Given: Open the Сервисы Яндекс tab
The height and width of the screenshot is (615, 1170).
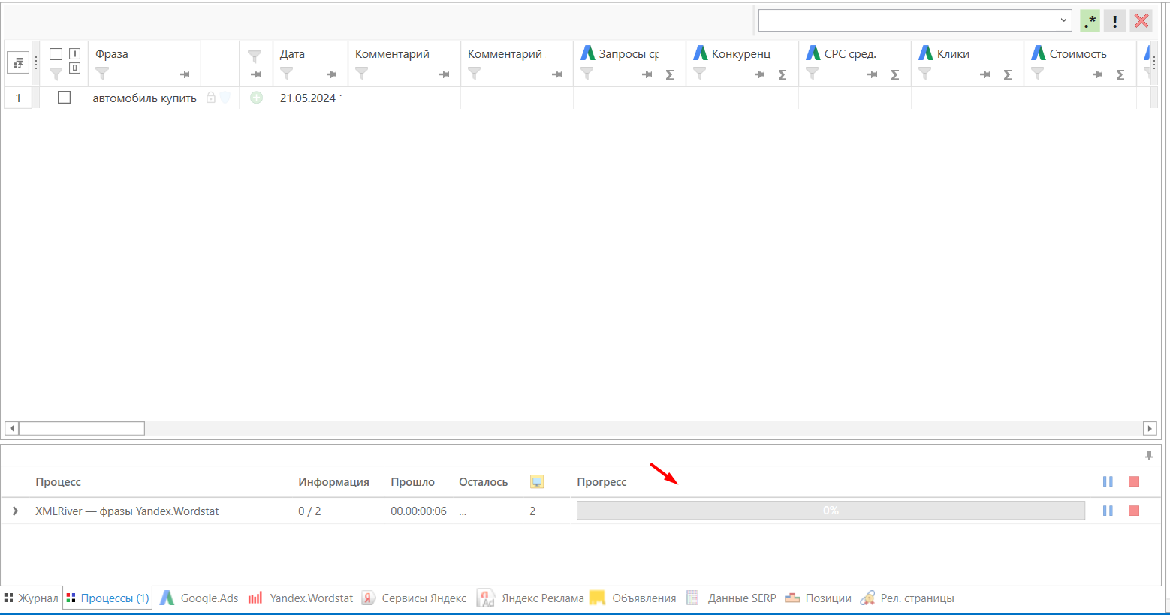Looking at the screenshot, I should pyautogui.click(x=414, y=598).
